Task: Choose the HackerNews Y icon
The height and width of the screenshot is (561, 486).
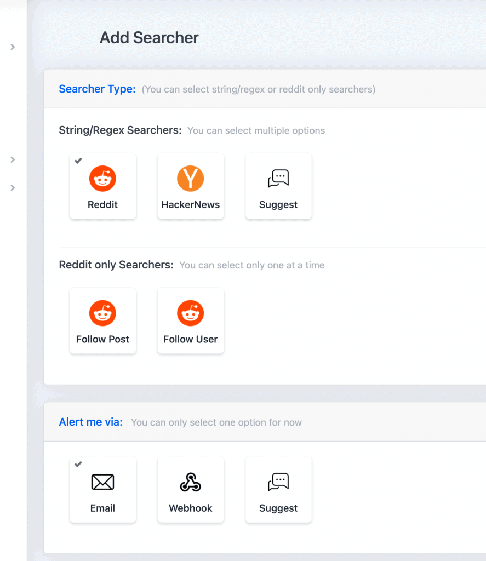Action: click(x=190, y=178)
